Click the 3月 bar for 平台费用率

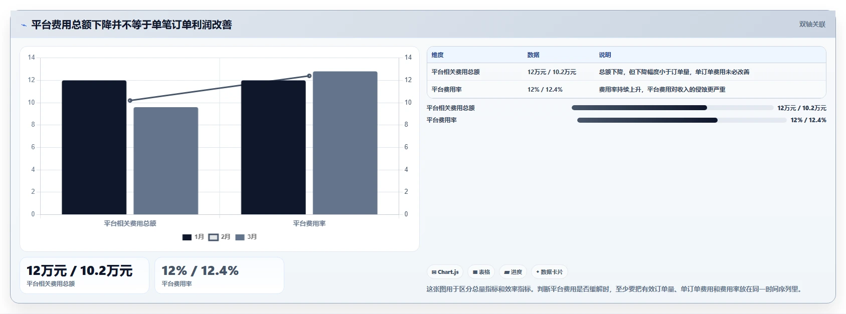click(345, 143)
